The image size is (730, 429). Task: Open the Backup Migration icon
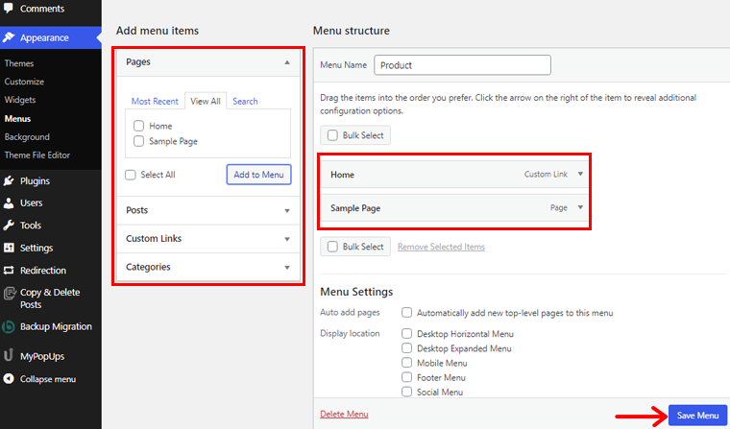pos(9,326)
